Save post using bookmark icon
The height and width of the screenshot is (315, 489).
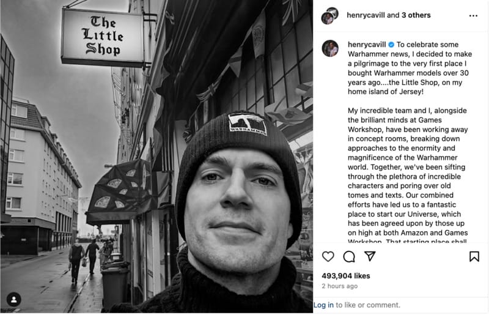pyautogui.click(x=474, y=256)
